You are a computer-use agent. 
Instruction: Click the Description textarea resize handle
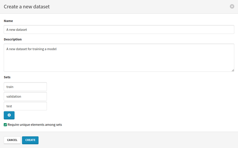click(x=233, y=70)
